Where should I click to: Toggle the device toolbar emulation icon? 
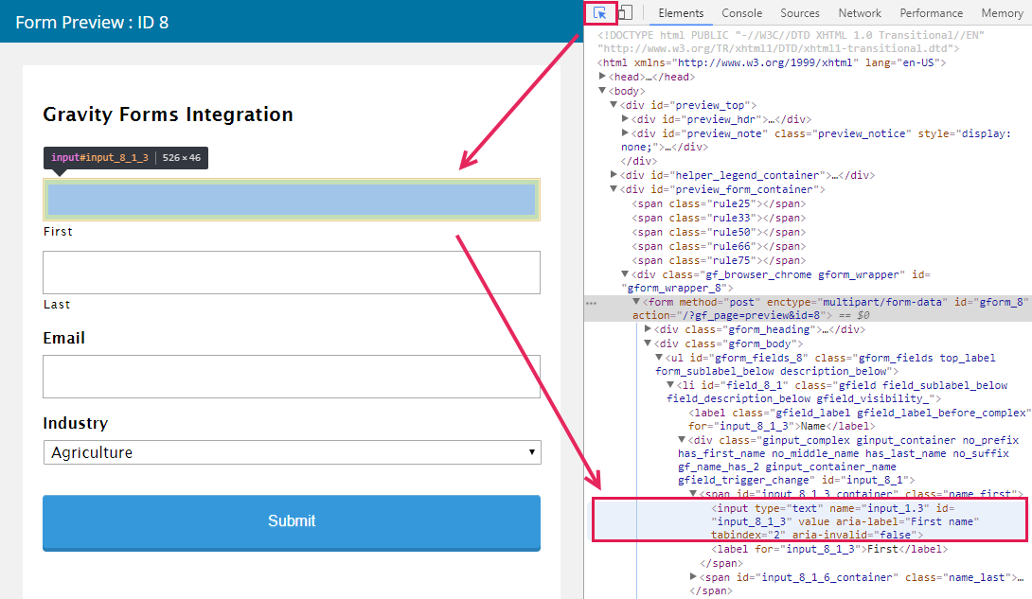(626, 12)
